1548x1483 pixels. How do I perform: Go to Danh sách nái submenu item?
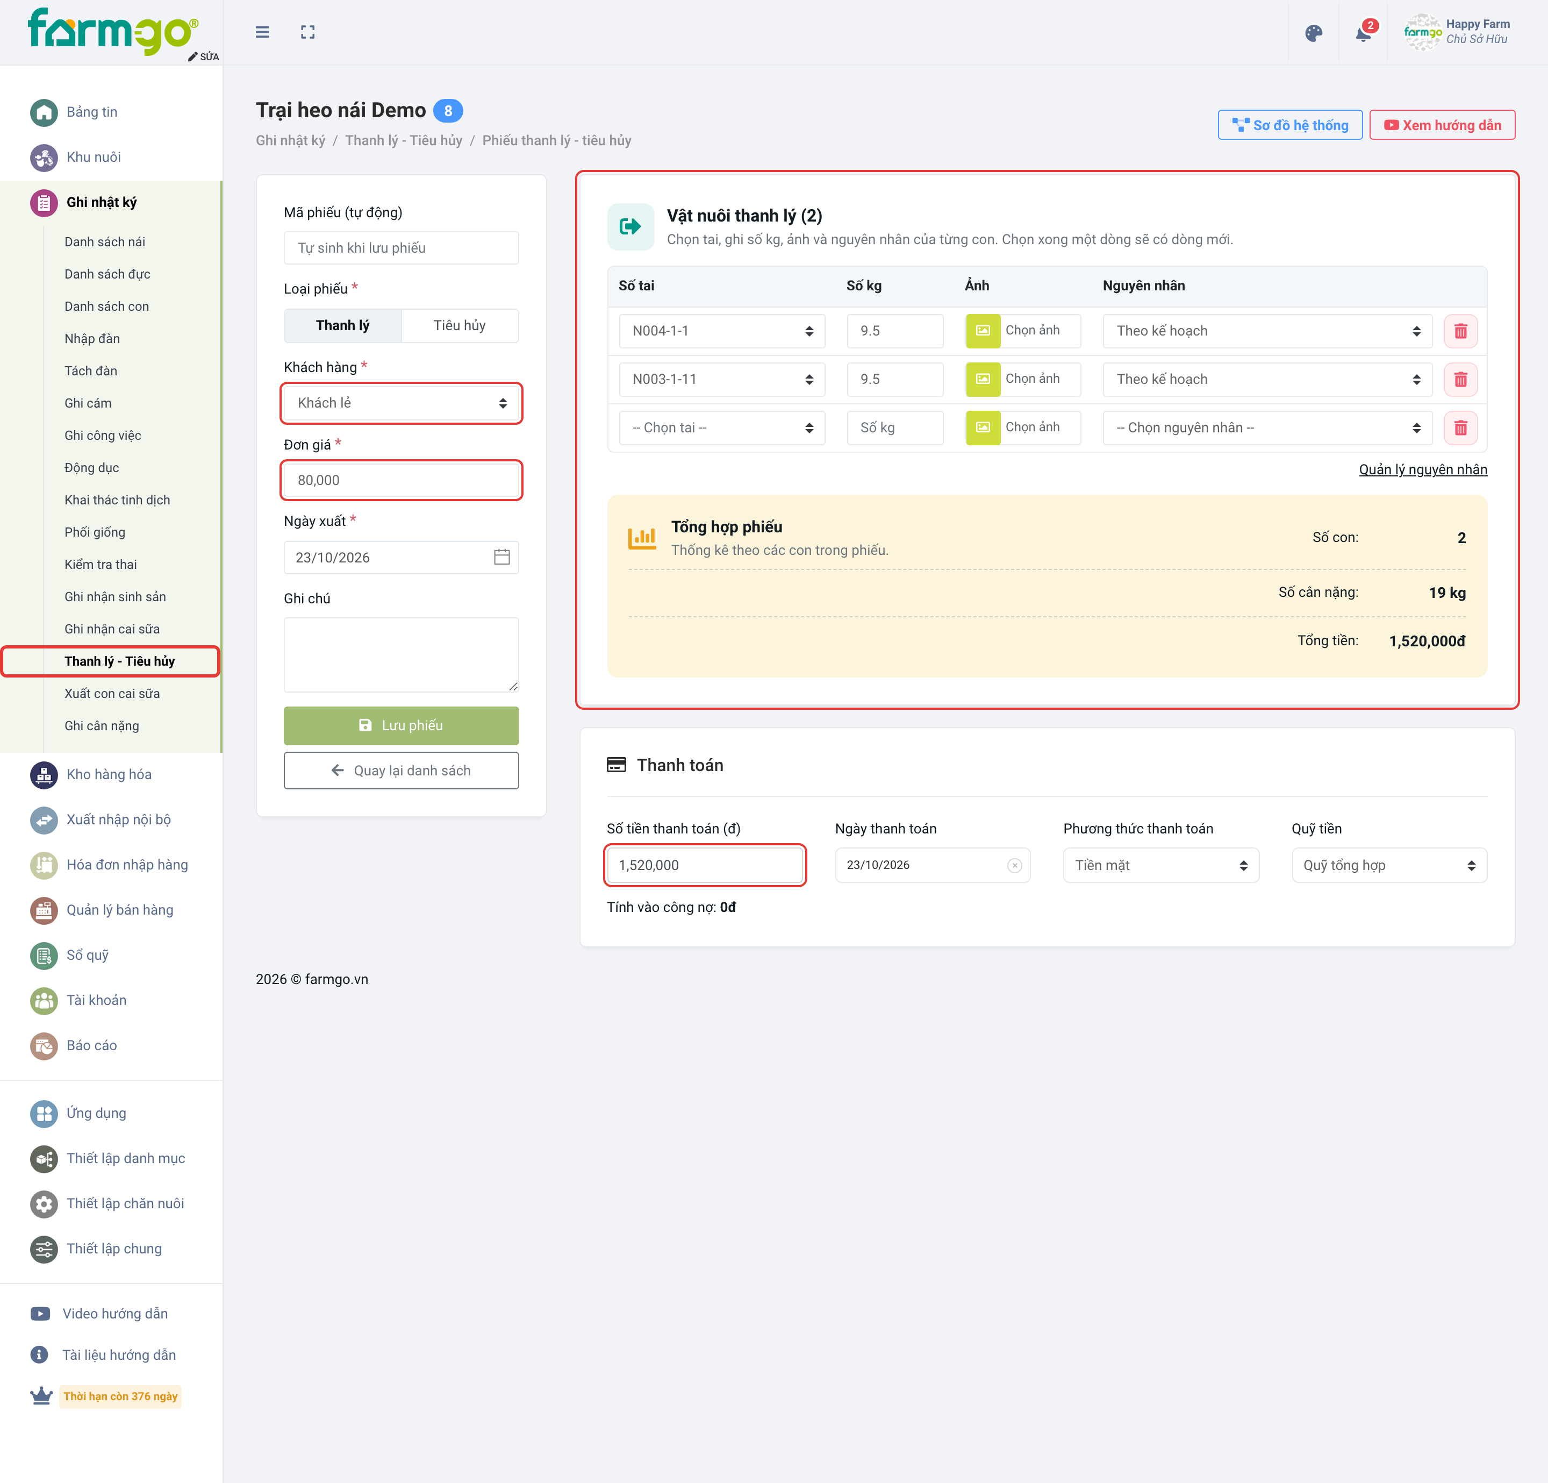coord(105,242)
